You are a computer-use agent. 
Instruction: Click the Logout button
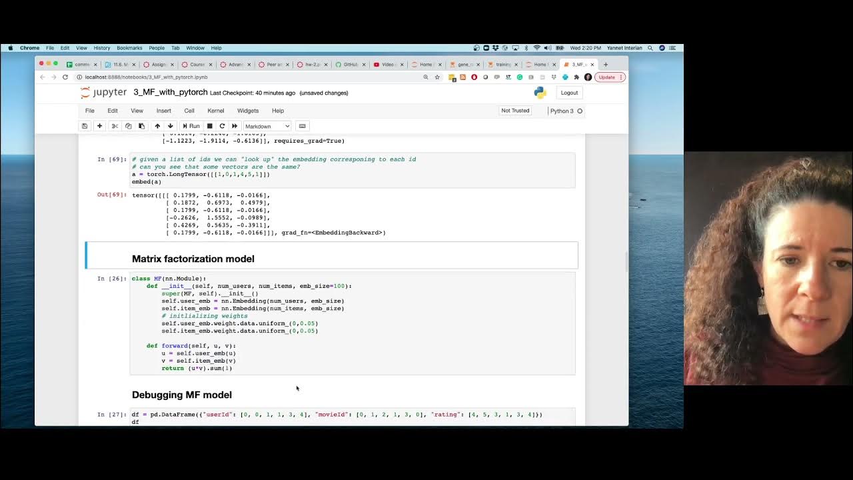569,93
